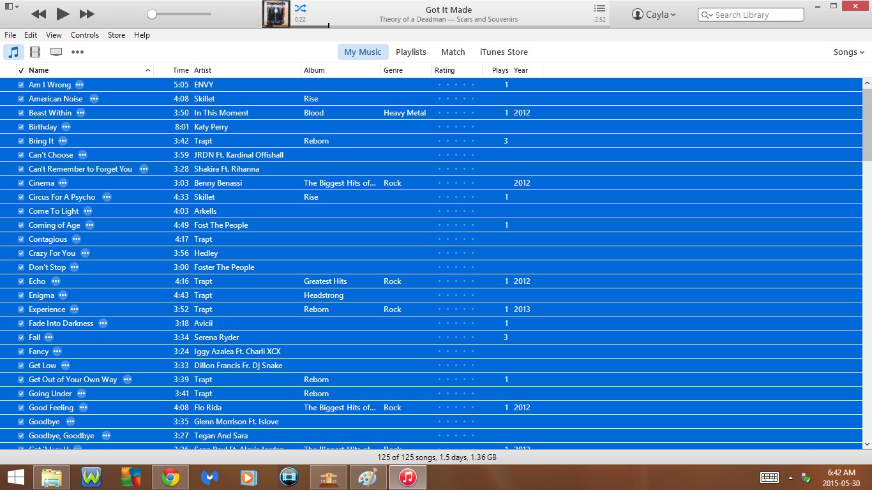Select the My Music tab
Viewport: 872px width, 490px height.
[x=363, y=52]
